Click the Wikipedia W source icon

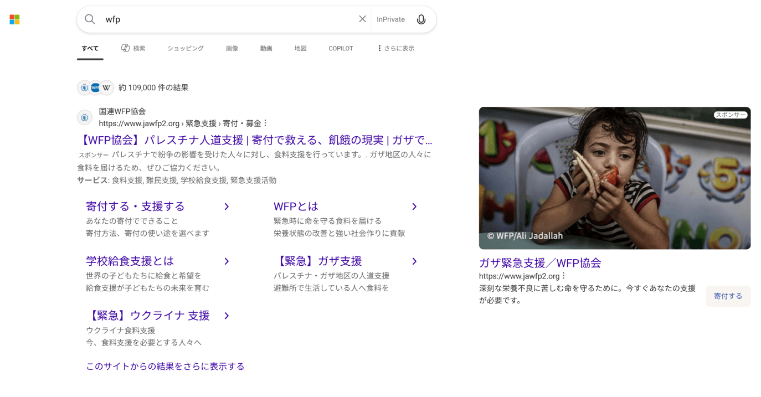(x=106, y=87)
